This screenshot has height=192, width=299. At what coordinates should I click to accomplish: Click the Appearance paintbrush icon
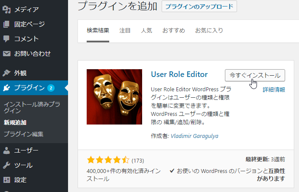6,73
